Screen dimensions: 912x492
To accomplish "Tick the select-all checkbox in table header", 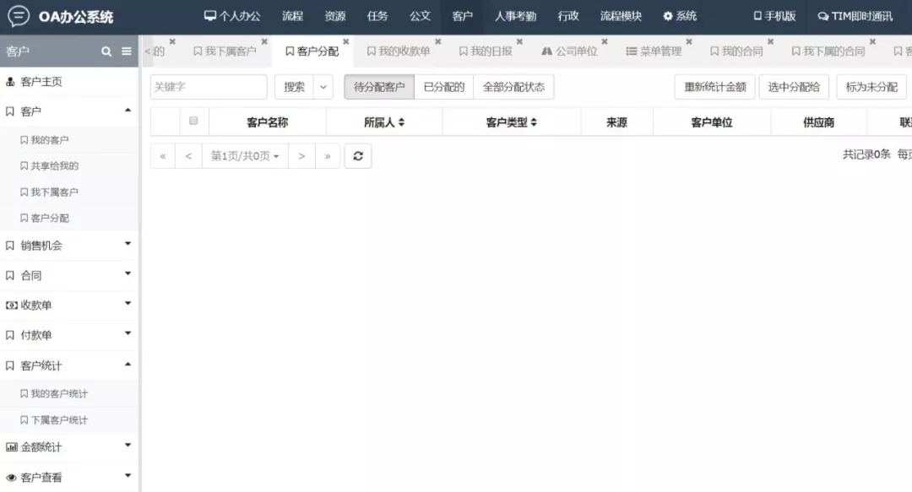I will [193, 122].
